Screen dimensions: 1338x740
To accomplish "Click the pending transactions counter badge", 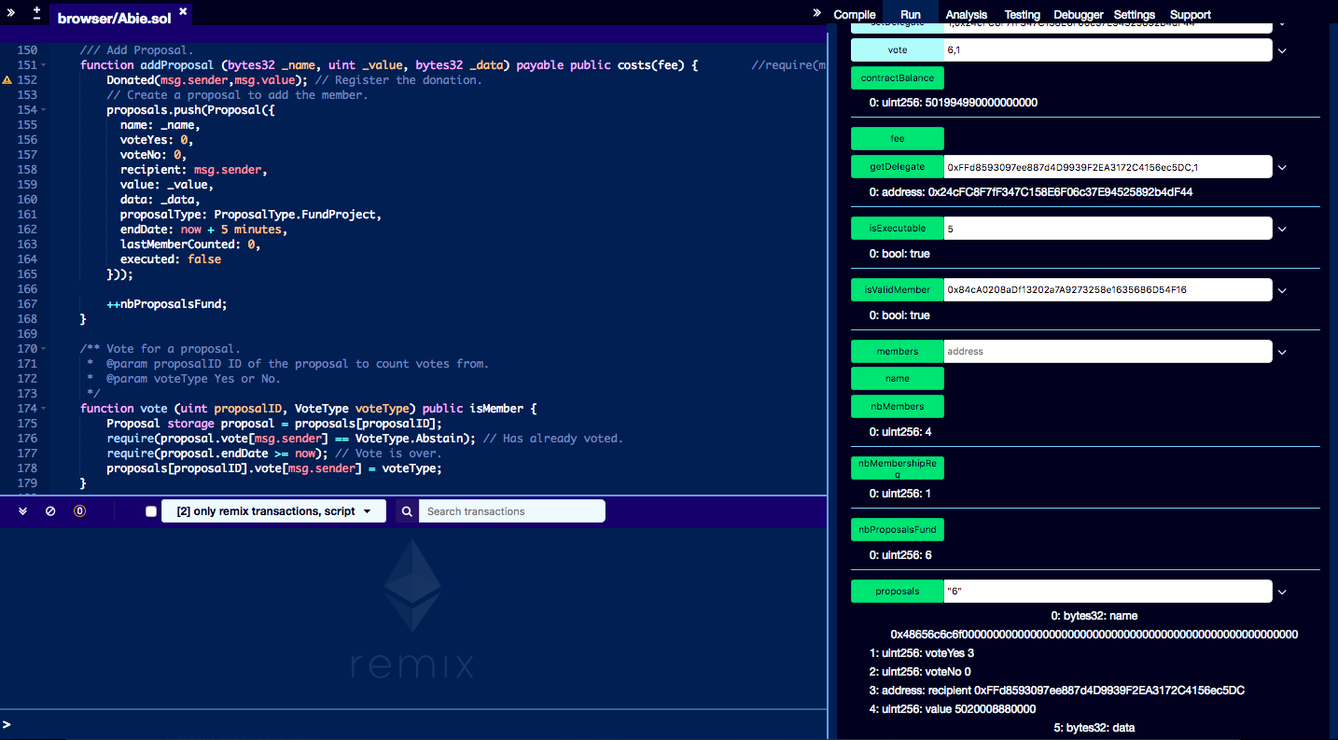I will [79, 511].
